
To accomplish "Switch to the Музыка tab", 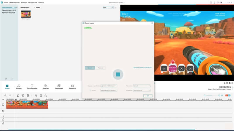I will pyautogui.click(x=19, y=87).
